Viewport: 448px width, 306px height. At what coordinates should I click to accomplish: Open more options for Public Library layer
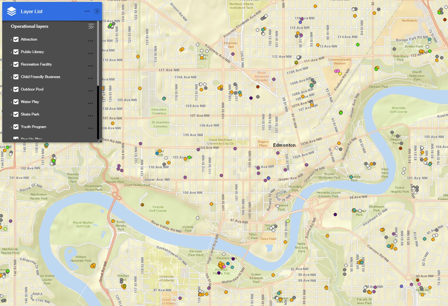(x=91, y=53)
